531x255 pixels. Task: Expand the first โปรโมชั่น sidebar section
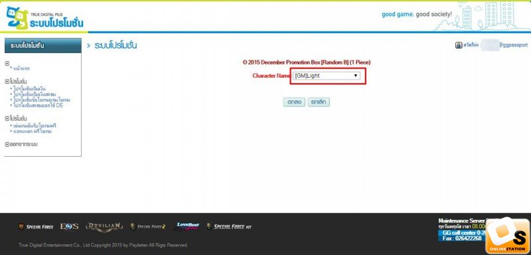[x=16, y=82]
